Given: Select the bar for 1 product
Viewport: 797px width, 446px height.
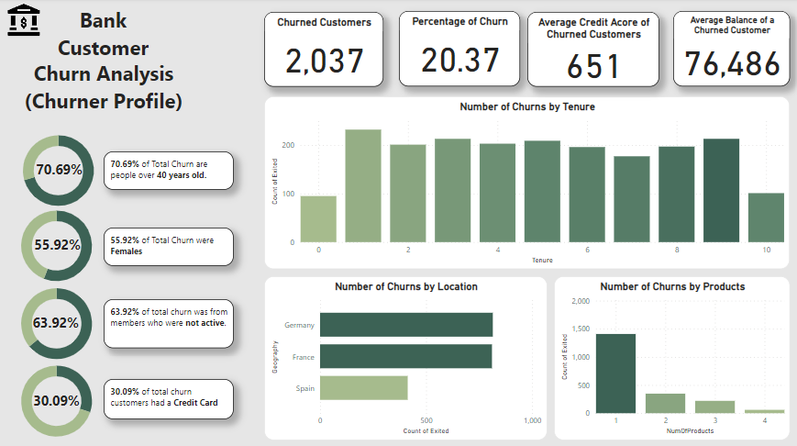Looking at the screenshot, I should click(614, 374).
